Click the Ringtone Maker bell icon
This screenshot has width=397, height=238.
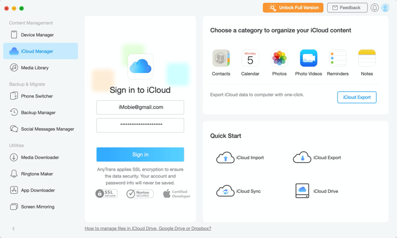point(14,174)
